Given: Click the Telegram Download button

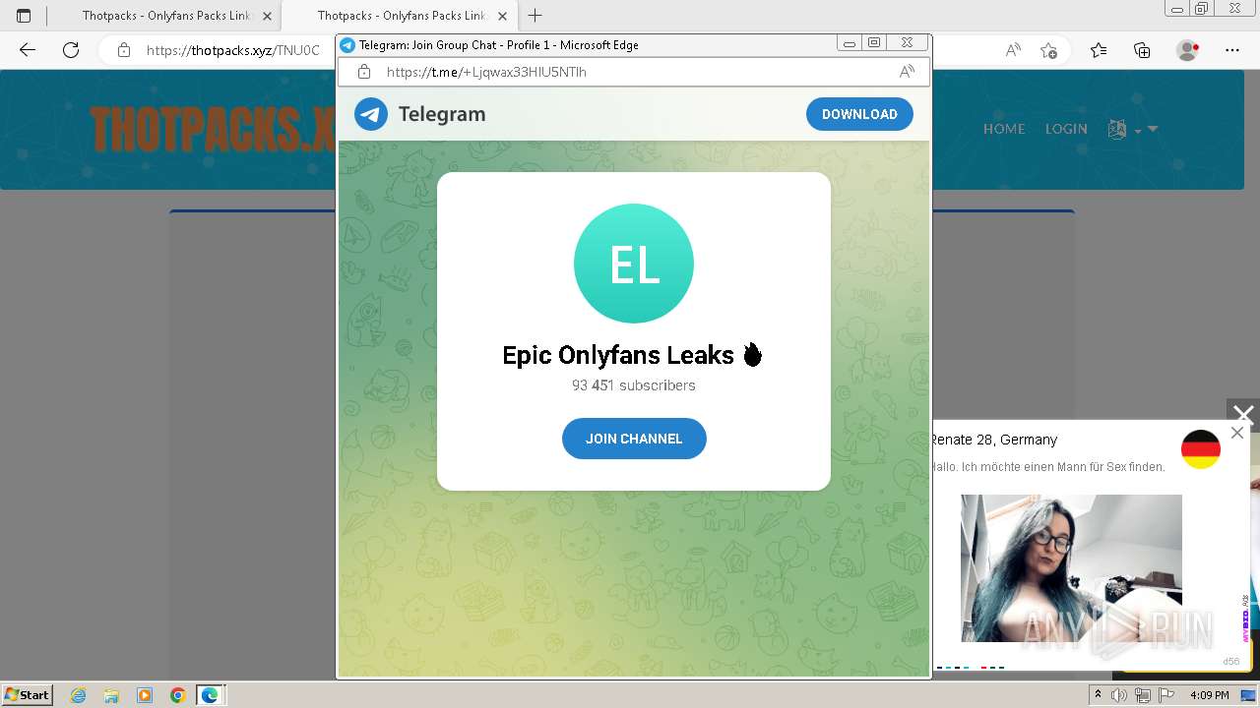Looking at the screenshot, I should pyautogui.click(x=859, y=114).
